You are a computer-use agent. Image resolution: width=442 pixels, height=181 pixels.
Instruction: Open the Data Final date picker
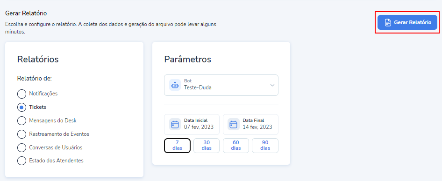tap(250, 124)
